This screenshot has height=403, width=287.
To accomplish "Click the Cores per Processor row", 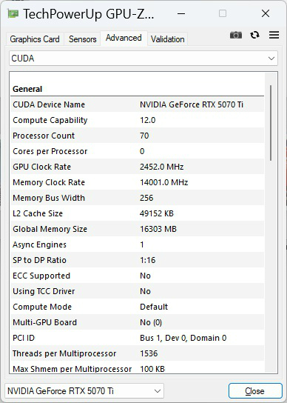I will pyautogui.click(x=138, y=151).
